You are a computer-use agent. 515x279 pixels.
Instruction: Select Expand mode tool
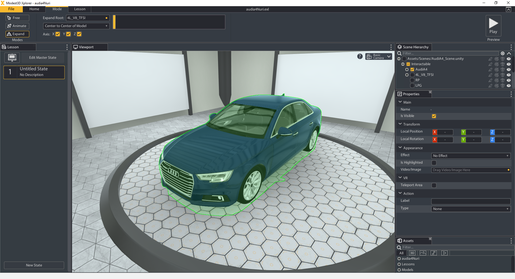point(17,34)
